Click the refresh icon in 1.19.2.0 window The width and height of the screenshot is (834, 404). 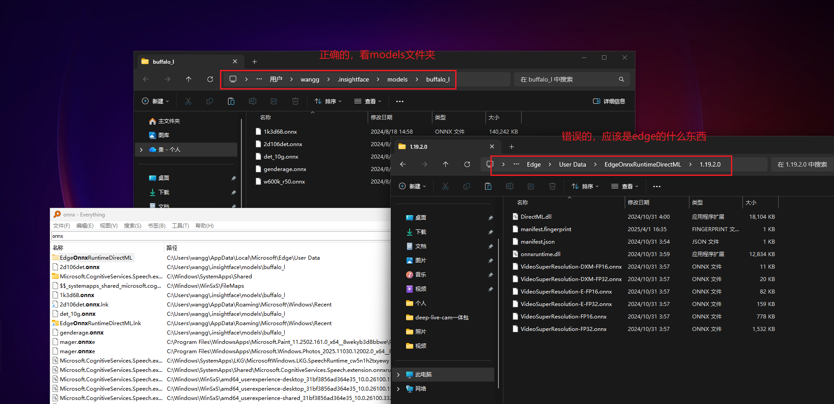pos(467,164)
